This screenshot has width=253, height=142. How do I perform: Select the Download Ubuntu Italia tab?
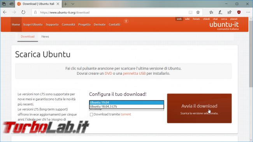(x=38, y=4)
